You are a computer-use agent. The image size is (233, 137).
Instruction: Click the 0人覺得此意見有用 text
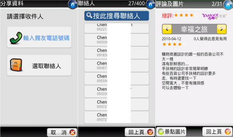(210, 39)
